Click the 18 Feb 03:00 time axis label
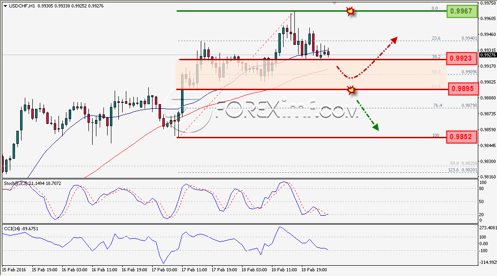The height and width of the screenshot is (276, 497). coord(254,270)
